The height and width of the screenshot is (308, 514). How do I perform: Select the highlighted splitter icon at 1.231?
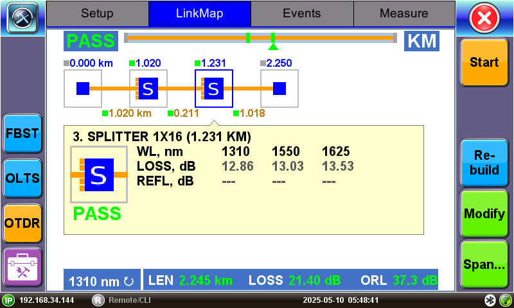214,89
